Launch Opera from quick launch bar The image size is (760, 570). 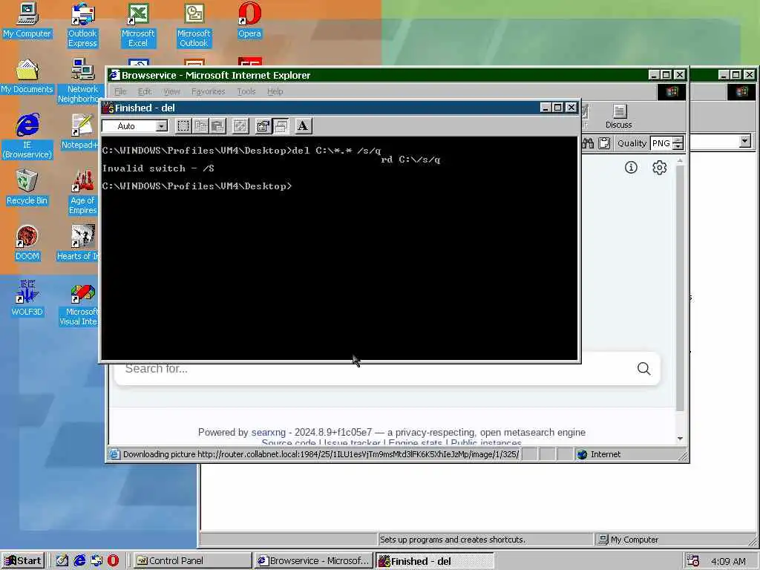[x=113, y=561]
